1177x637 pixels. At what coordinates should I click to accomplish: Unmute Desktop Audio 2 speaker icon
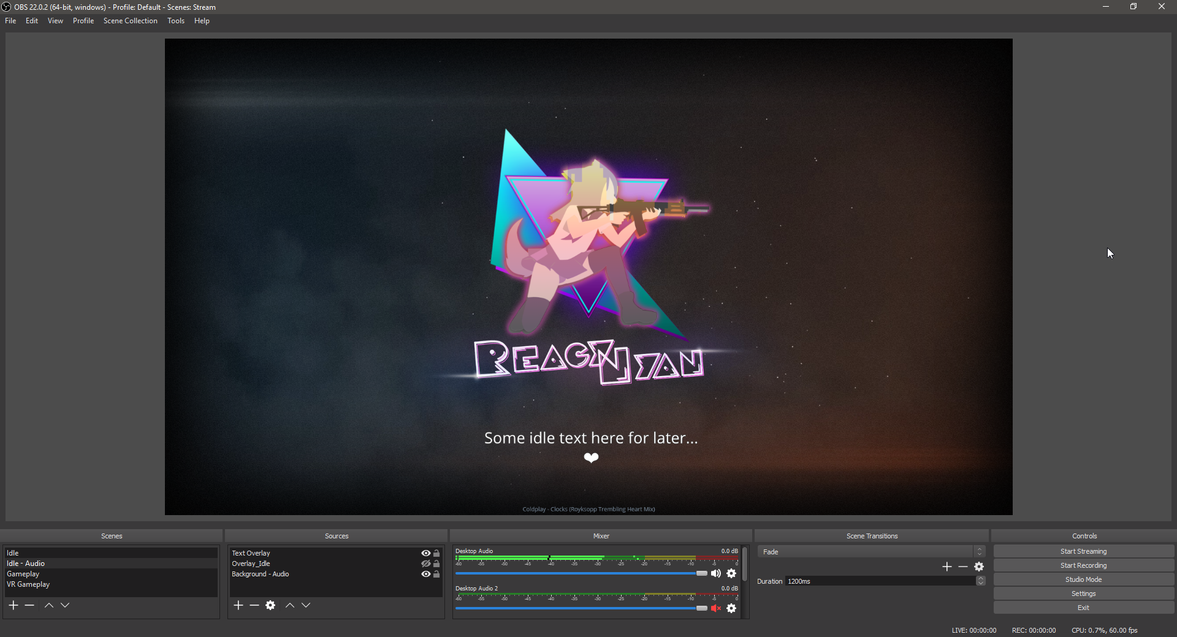pos(716,608)
